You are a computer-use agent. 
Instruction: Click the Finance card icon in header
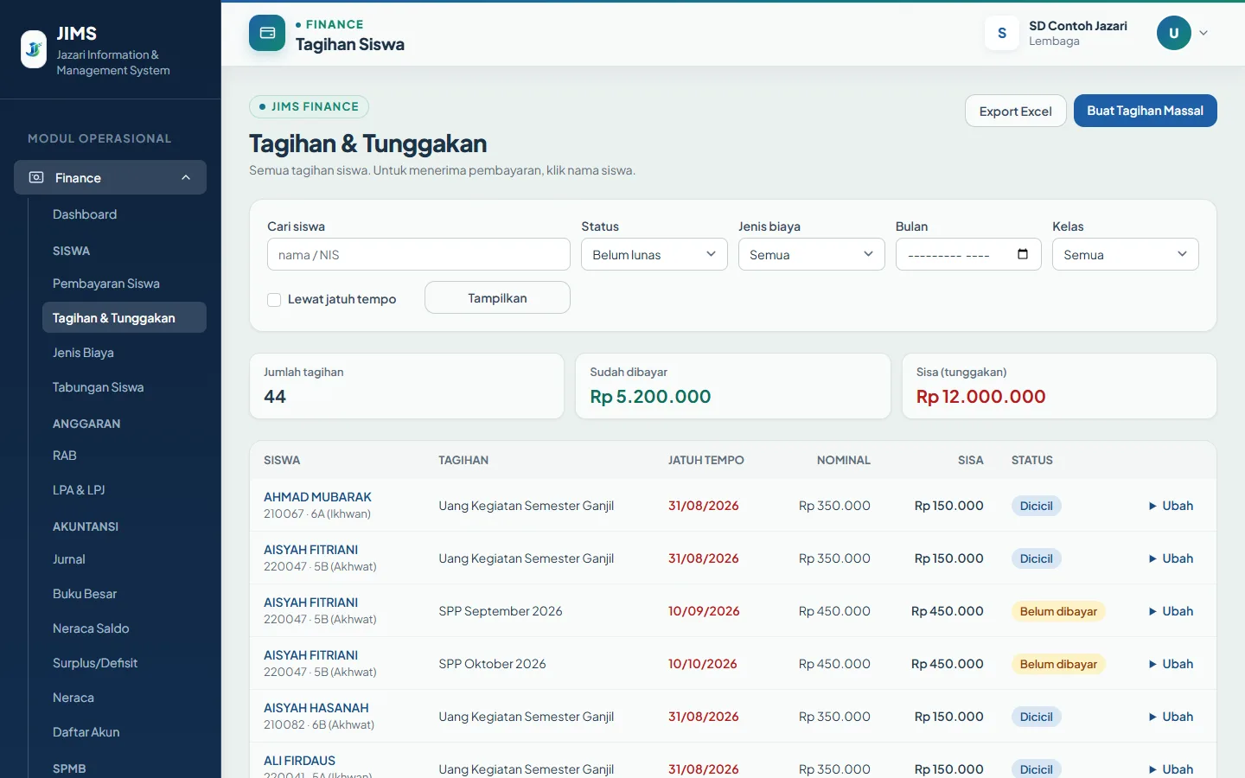pos(267,33)
